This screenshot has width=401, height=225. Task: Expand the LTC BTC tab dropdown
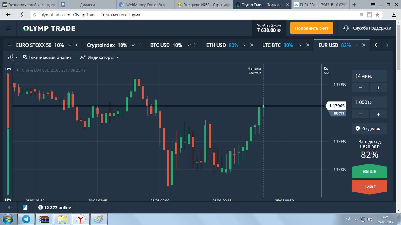point(301,45)
